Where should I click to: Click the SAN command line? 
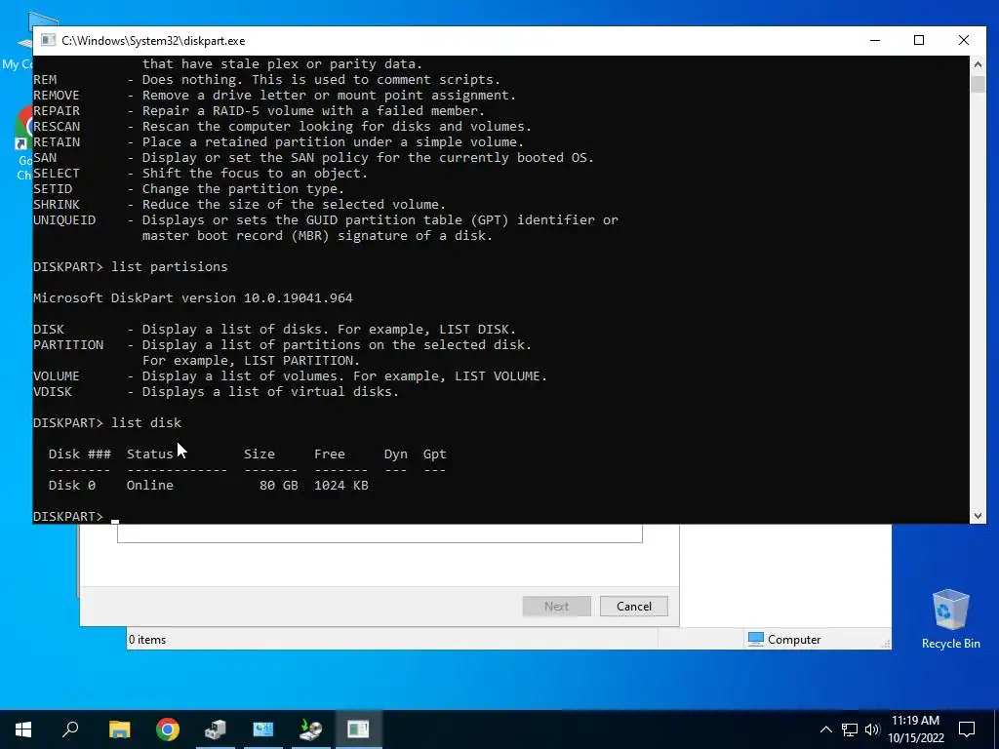pyautogui.click(x=313, y=157)
